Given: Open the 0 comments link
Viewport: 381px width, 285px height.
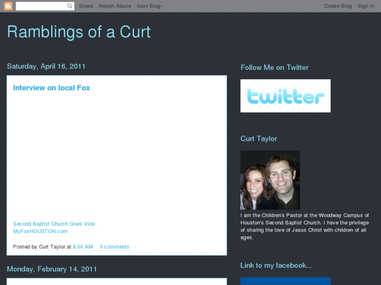Looking at the screenshot, I should pos(114,247).
